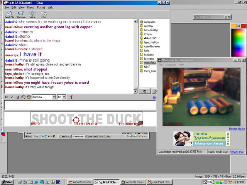The height and width of the screenshot is (185, 247).
Task: Click the What's this? link
Action: coord(237,152)
